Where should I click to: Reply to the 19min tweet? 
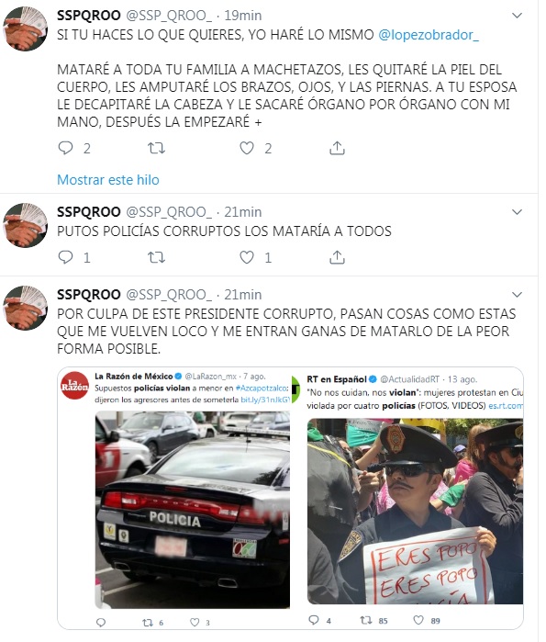[65, 148]
